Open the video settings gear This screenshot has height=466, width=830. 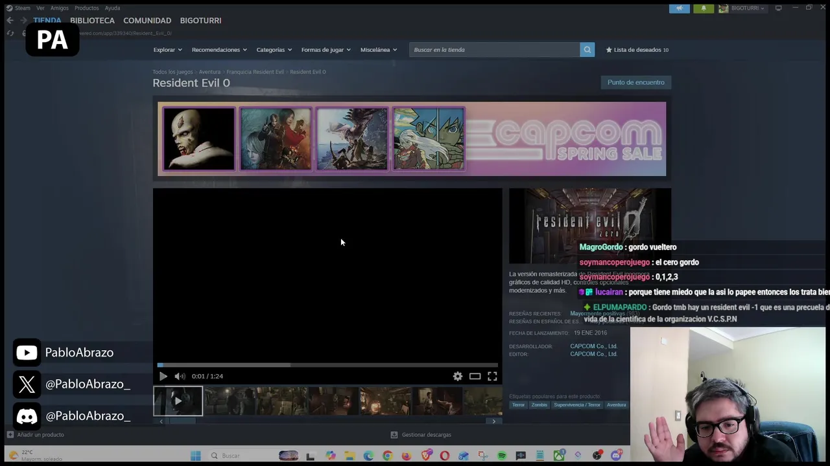click(458, 376)
